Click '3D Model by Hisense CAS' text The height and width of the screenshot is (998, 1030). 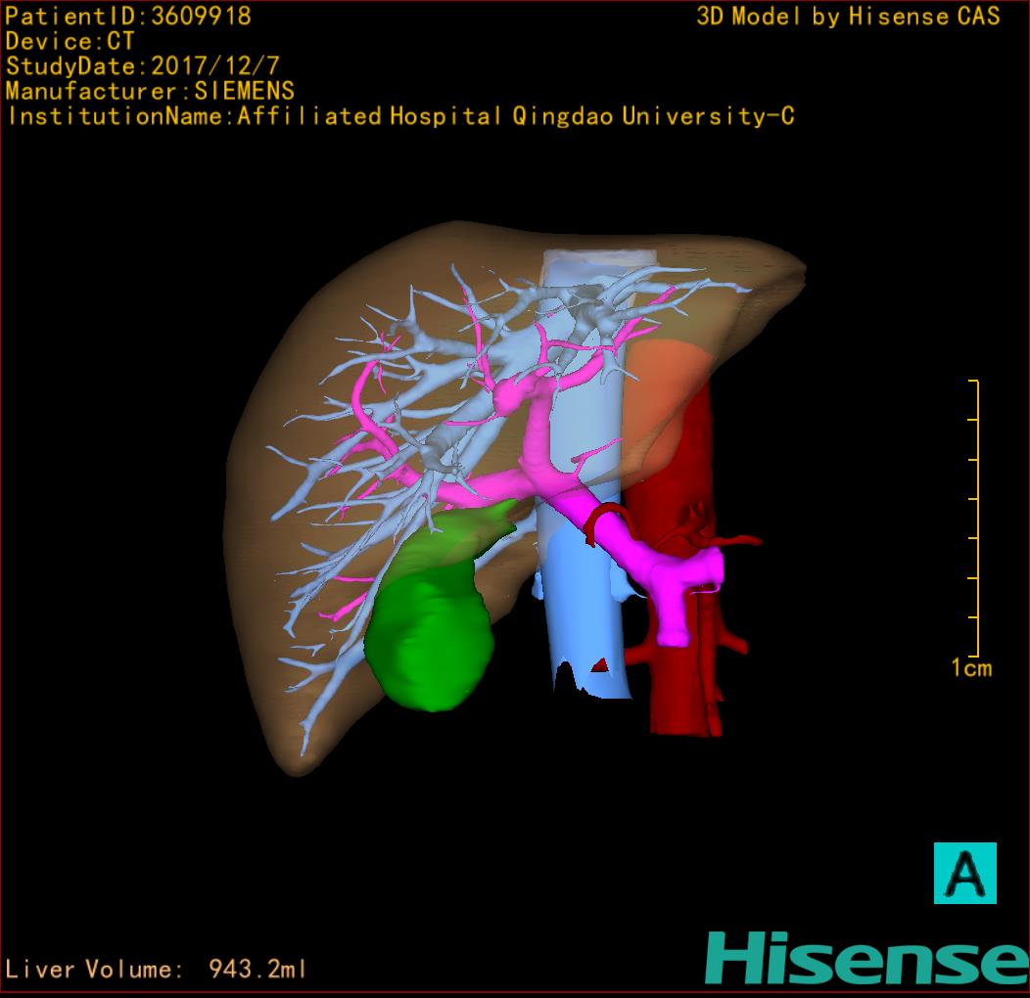click(848, 17)
